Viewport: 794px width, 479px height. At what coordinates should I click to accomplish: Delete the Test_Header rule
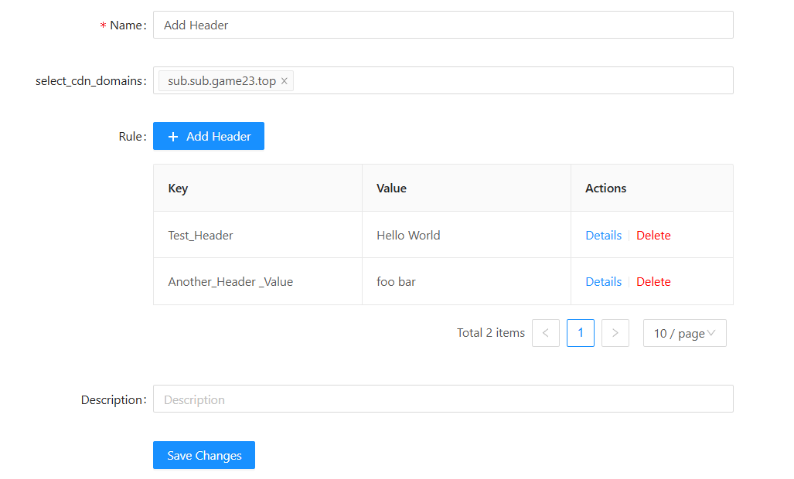653,236
